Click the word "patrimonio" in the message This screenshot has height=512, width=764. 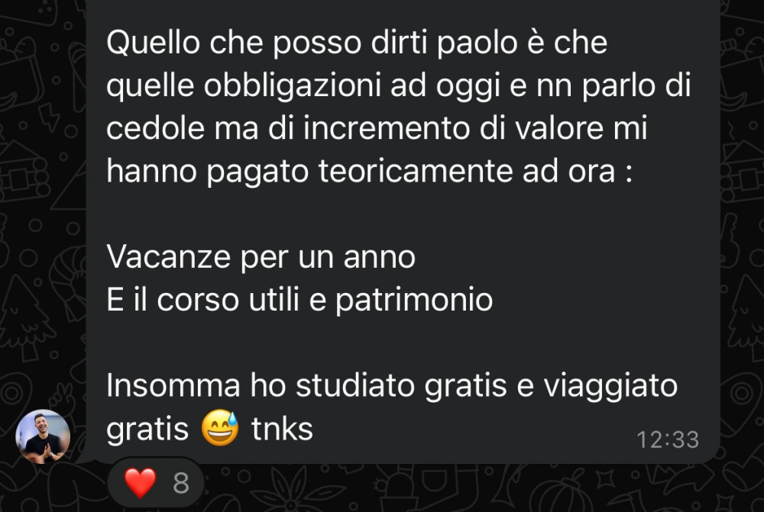tap(414, 301)
